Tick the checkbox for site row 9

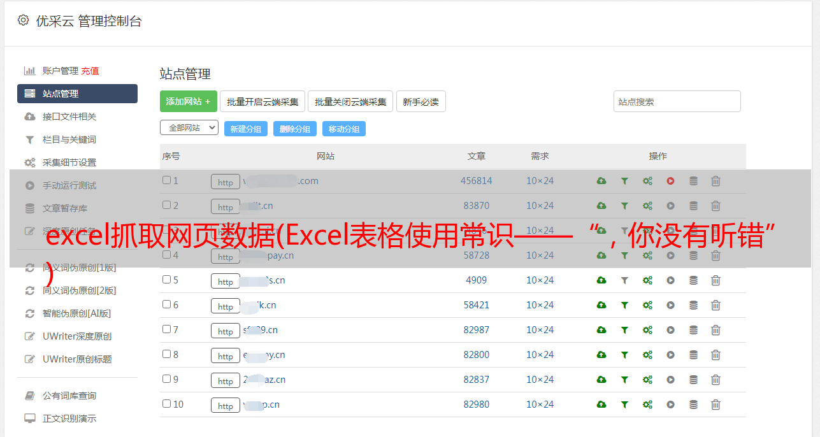pyautogui.click(x=166, y=379)
